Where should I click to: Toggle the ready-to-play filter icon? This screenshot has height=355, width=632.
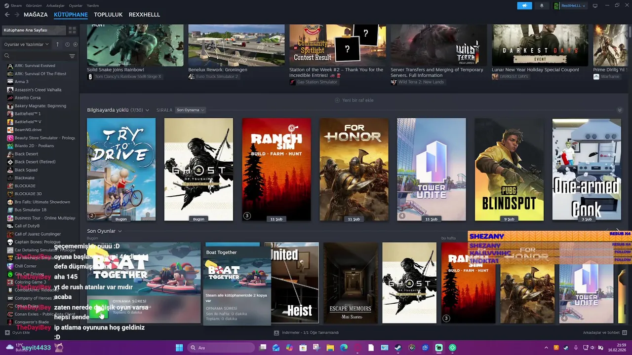coord(75,44)
